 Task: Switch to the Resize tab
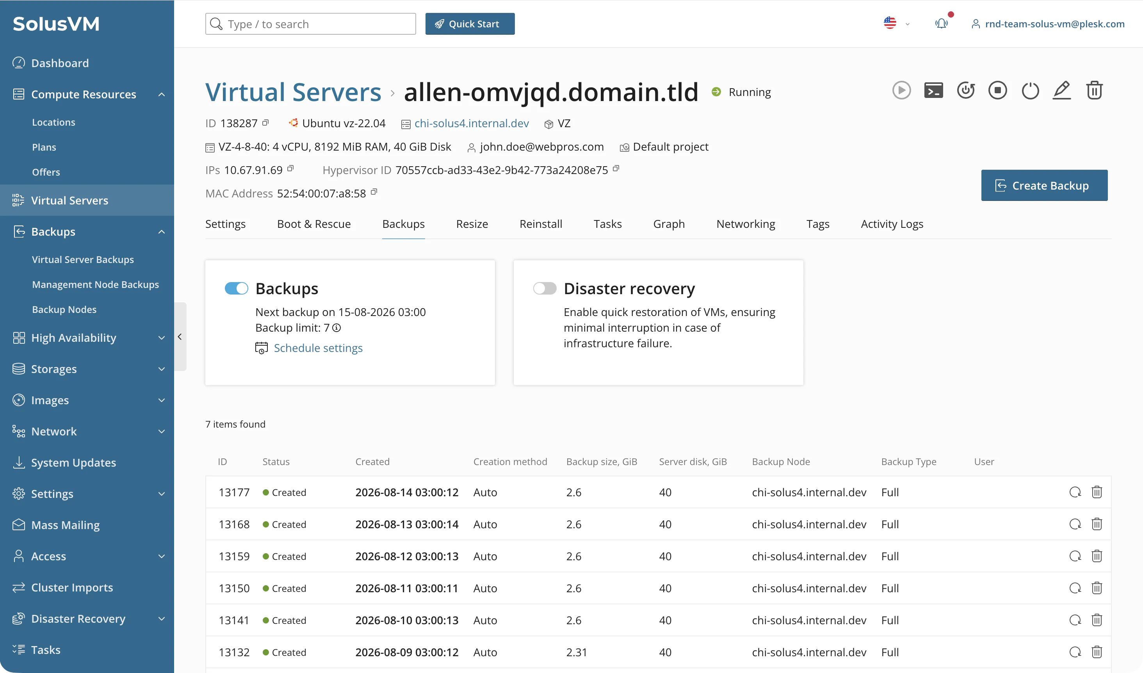click(x=472, y=224)
